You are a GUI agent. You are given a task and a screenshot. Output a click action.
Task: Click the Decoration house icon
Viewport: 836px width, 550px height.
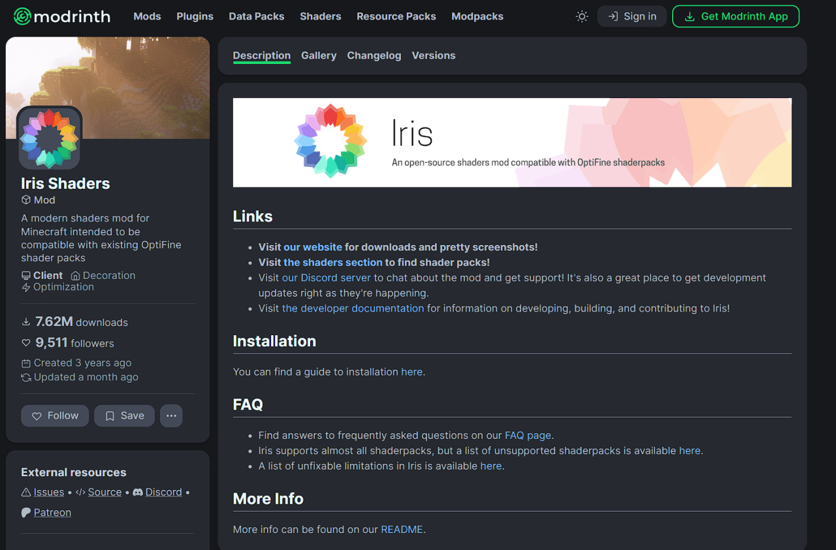tap(75, 276)
